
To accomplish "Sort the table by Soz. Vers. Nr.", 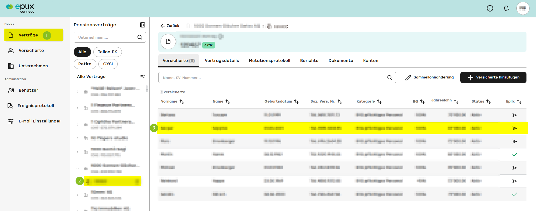I will (340, 101).
